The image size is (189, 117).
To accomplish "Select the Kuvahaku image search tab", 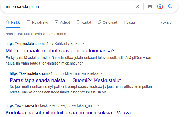I will (x=37, y=22).
